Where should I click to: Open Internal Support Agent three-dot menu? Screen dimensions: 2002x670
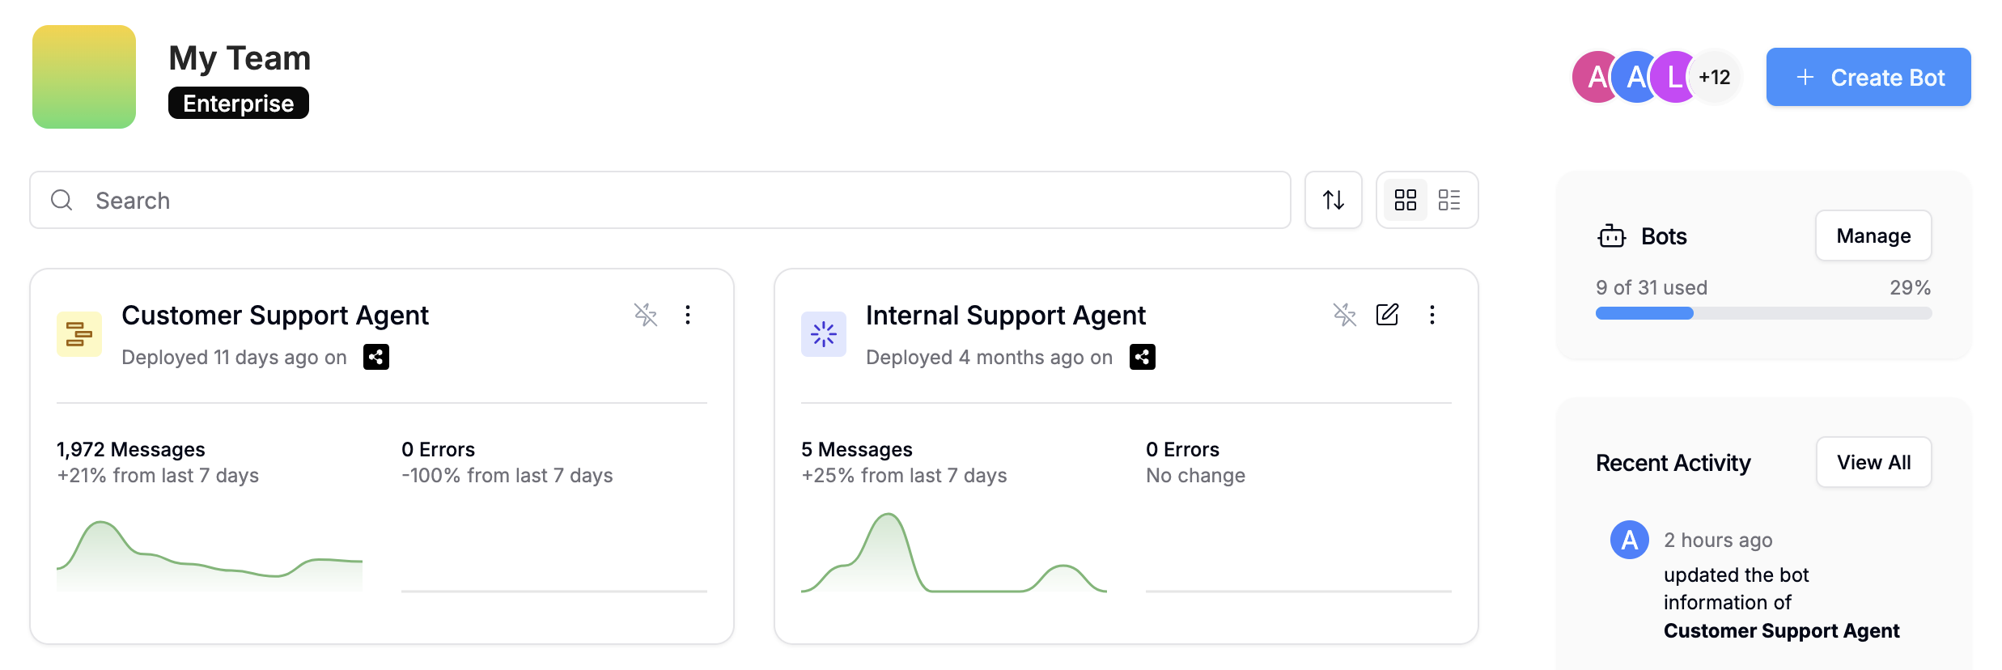(x=1432, y=315)
